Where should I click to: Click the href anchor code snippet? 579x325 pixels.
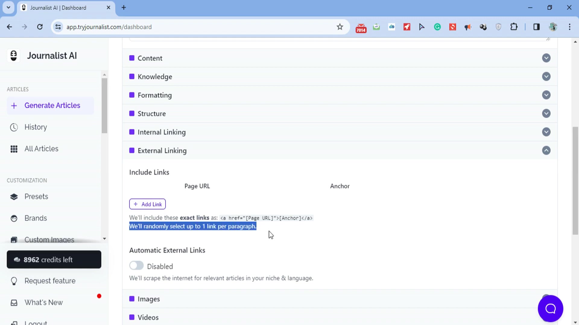(266, 218)
